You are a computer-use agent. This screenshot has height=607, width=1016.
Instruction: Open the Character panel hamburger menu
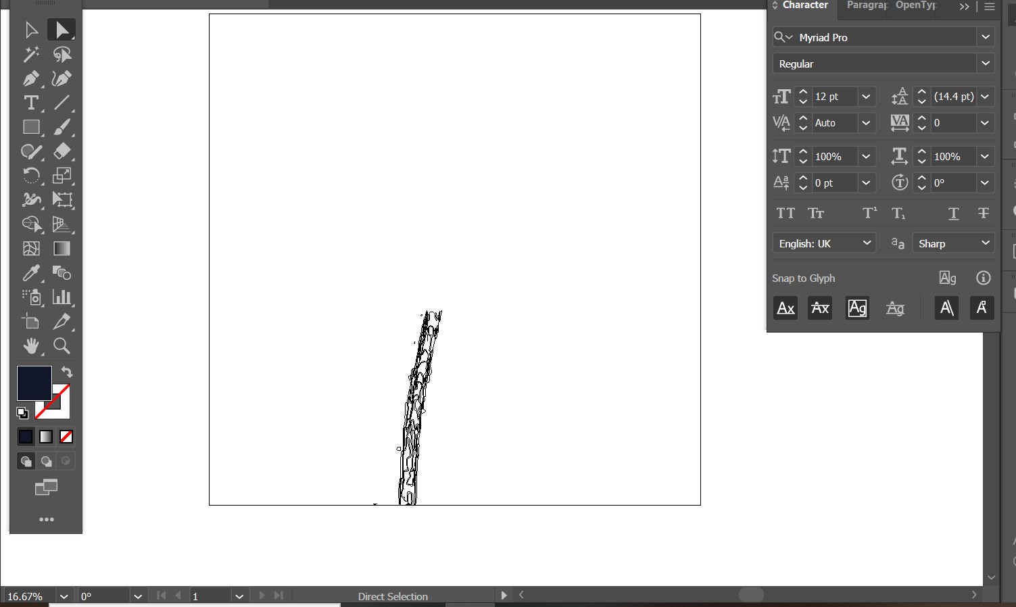tap(990, 7)
